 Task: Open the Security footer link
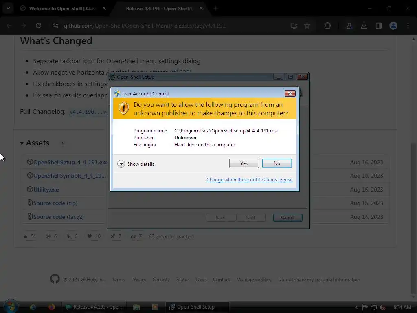(x=161, y=280)
